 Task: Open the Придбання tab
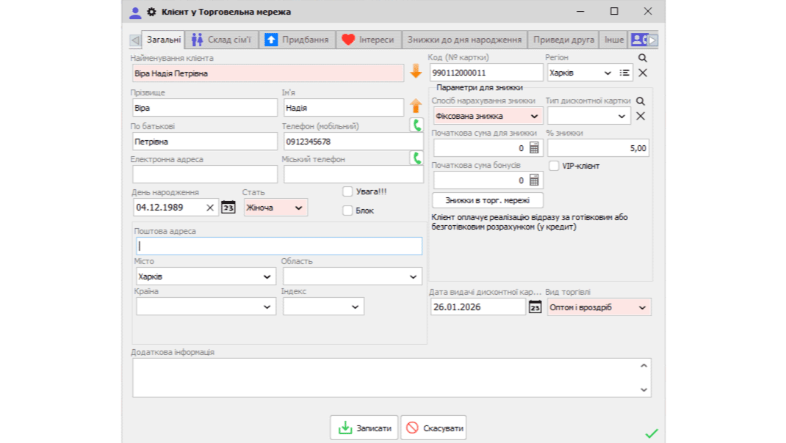(297, 40)
